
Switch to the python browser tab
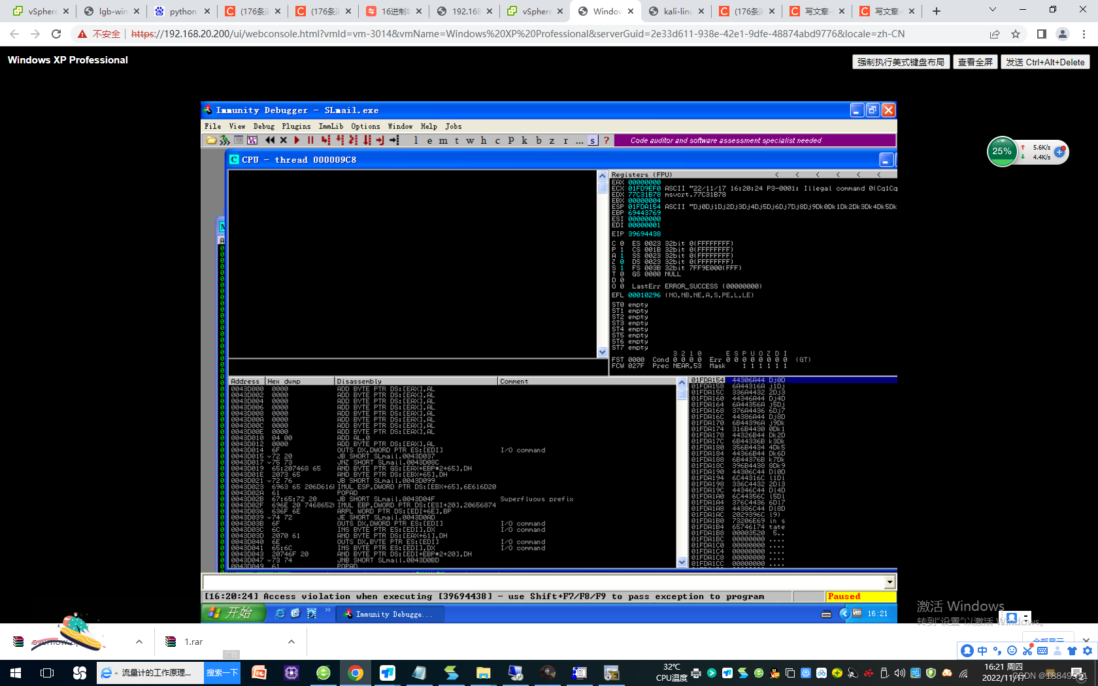[x=182, y=11]
